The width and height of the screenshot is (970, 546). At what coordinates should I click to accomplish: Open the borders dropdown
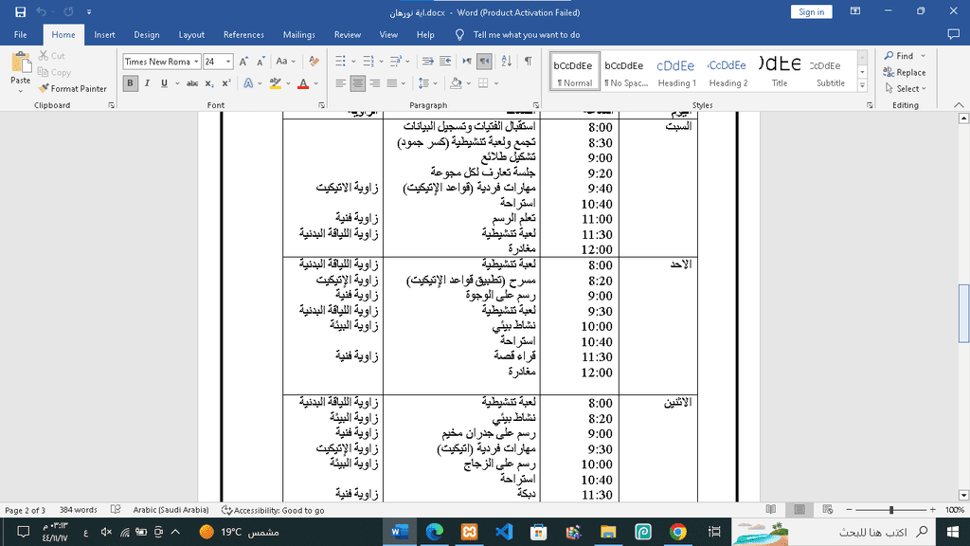[496, 83]
